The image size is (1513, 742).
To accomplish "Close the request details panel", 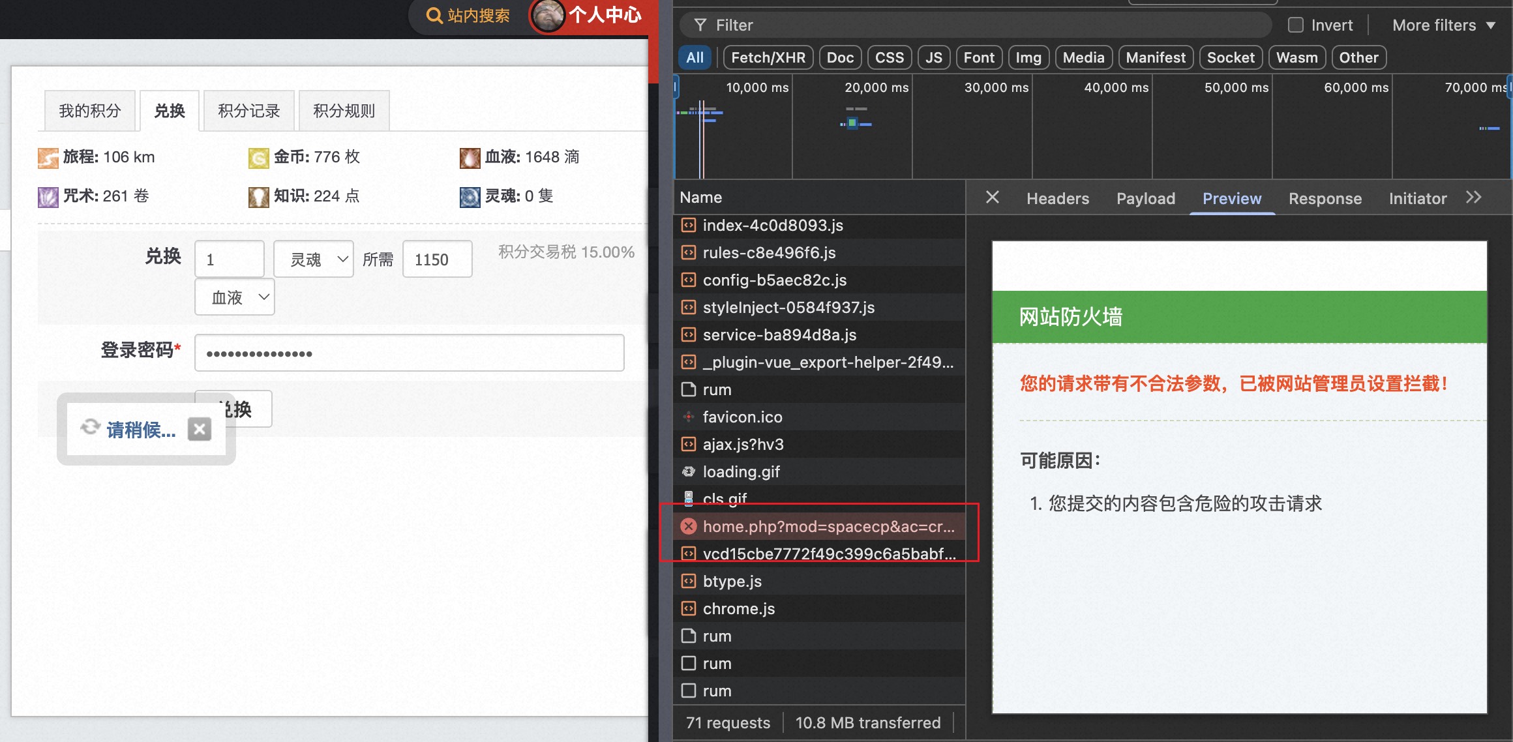I will pos(992,198).
